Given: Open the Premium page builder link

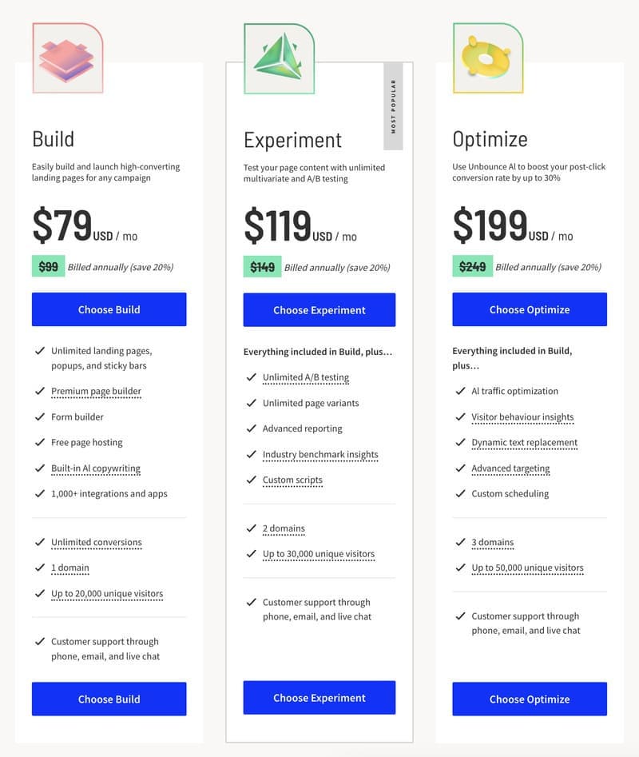Looking at the screenshot, I should click(97, 391).
